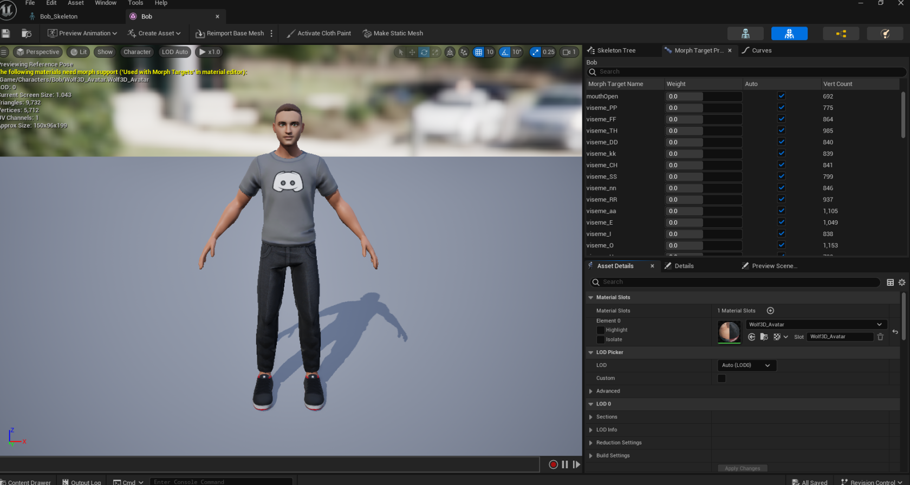Toggle Auto checkbox for viseme_PP
Screen dimensions: 910x485
pos(781,107)
